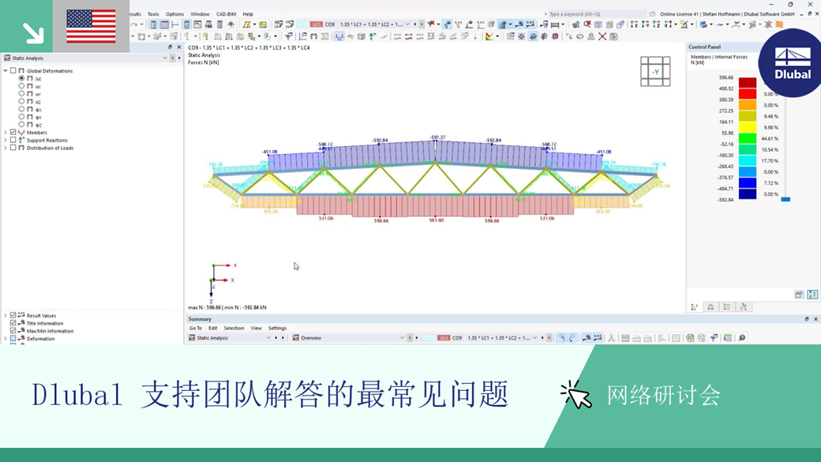821x462 pixels.
Task: Expand the Members tree node
Action: click(6, 132)
